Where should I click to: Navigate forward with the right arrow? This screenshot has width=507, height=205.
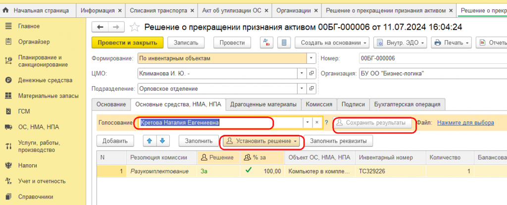click(x=117, y=27)
